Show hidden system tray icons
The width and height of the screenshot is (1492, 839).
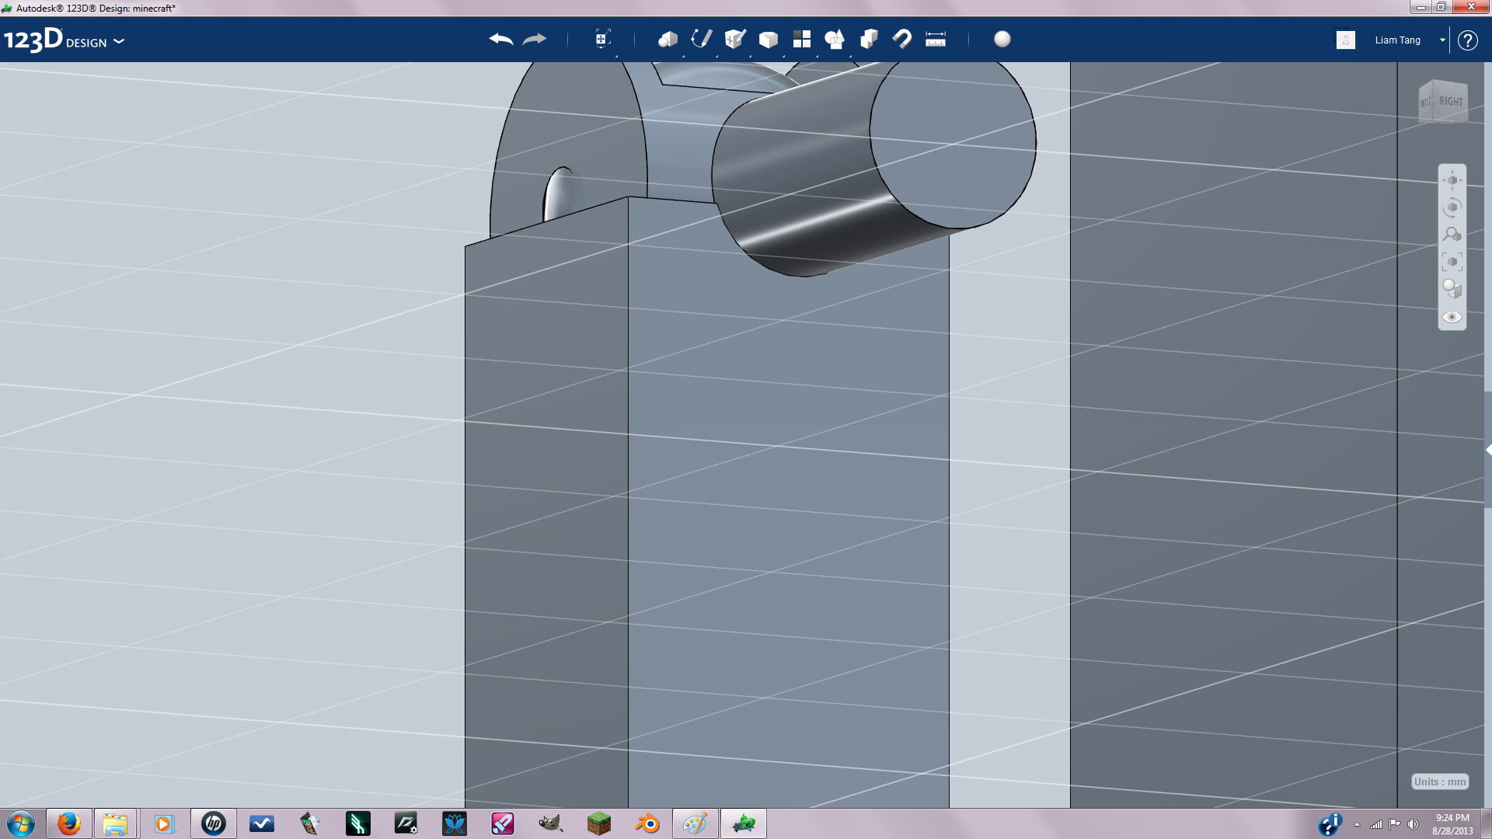1357,824
